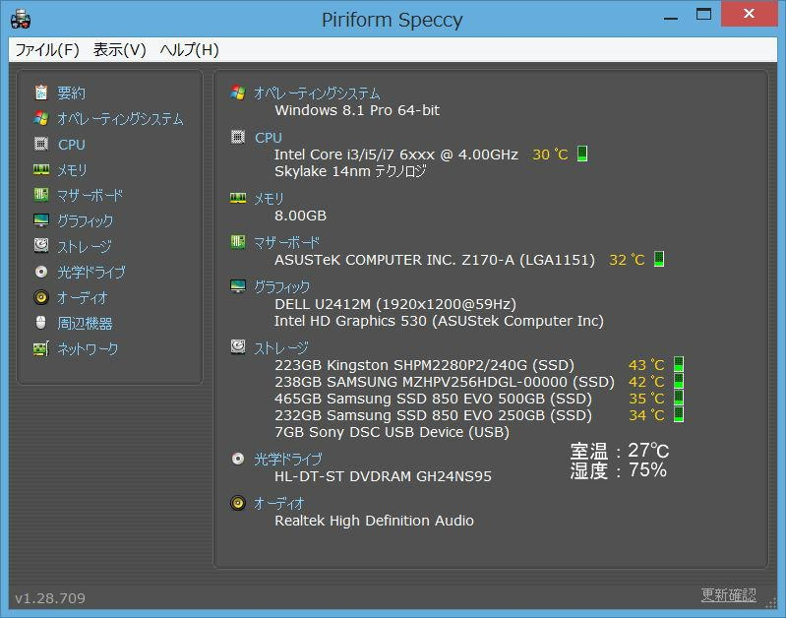
Task: Click the Windows flag icon in sidebar
Action: tap(41, 118)
